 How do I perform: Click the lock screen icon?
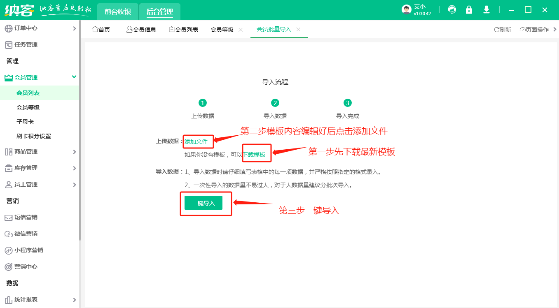(469, 10)
